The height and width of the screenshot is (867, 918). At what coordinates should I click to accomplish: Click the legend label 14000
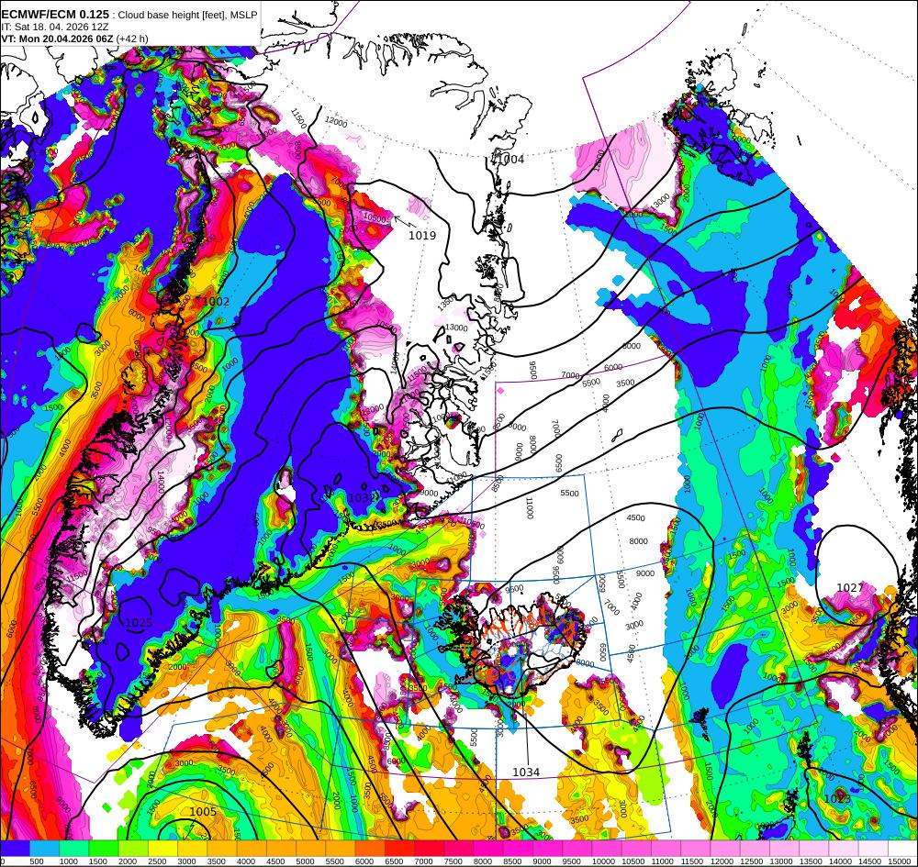pyautogui.click(x=840, y=861)
